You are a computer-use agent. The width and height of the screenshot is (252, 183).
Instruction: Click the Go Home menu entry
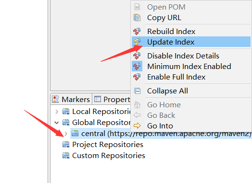click(191, 105)
